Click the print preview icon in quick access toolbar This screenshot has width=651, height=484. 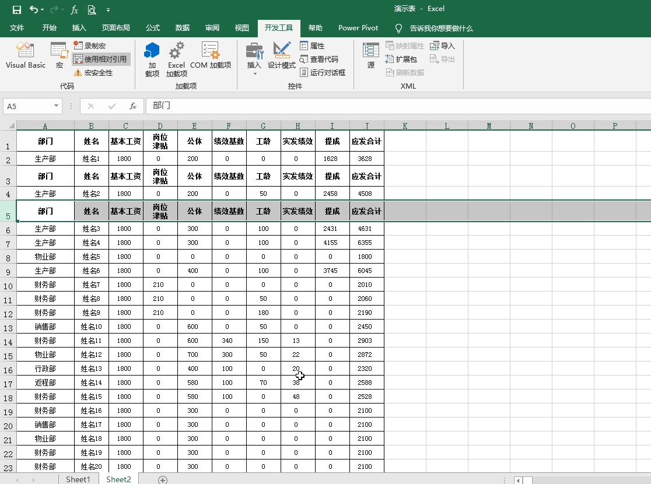point(92,9)
